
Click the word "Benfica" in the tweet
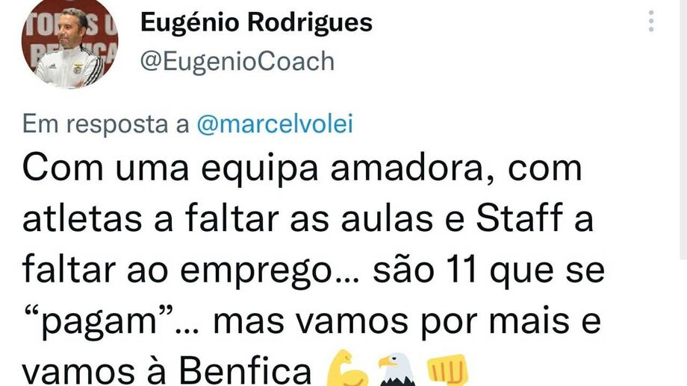(245, 373)
